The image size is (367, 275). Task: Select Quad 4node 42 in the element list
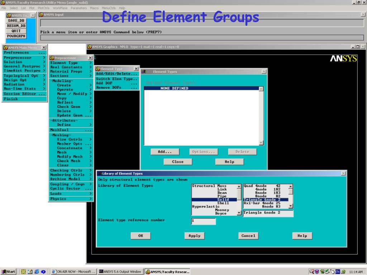click(266, 186)
